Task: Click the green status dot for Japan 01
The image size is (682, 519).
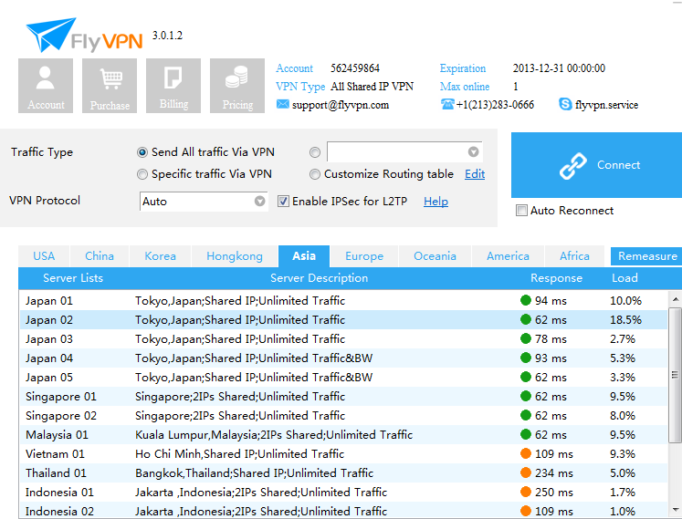Action: (526, 300)
